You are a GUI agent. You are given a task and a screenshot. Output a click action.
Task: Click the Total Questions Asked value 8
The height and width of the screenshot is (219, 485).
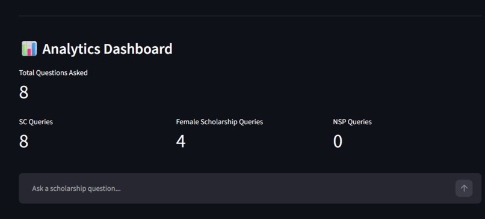(24, 92)
